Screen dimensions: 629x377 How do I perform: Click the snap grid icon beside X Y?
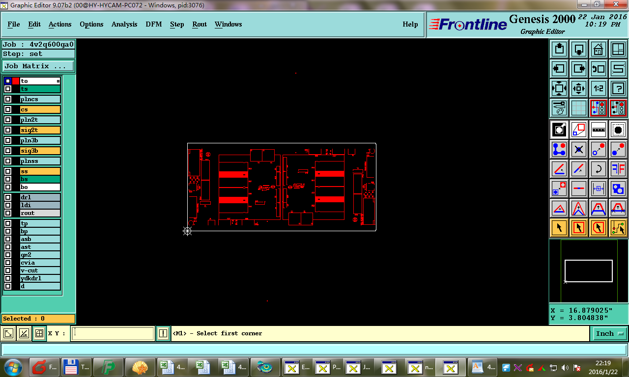pos(39,333)
